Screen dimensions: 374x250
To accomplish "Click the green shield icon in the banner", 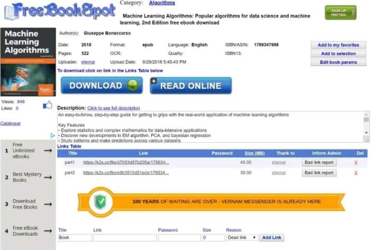I will pyautogui.click(x=101, y=201).
